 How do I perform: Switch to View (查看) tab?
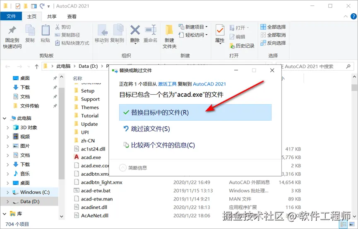click(72, 17)
